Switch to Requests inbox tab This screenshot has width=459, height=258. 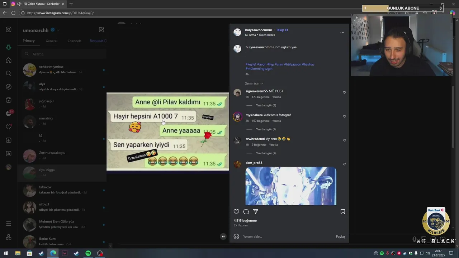[98, 41]
